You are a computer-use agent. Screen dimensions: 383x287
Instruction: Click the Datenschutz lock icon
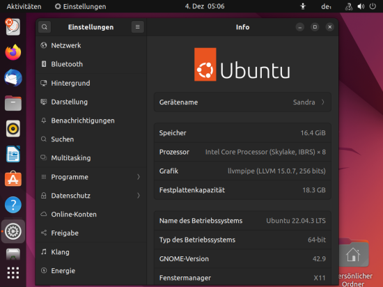coord(44,196)
